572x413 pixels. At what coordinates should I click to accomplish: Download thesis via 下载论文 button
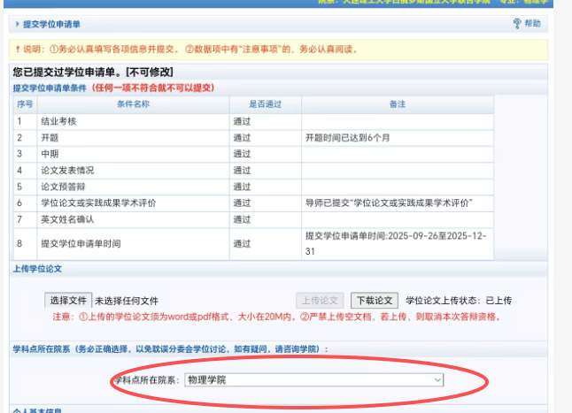pos(375,301)
